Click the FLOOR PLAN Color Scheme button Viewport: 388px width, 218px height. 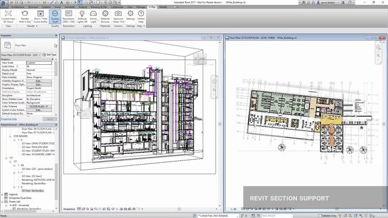pos(39,107)
